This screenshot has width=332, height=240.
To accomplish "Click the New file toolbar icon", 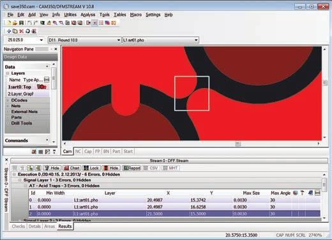I will point(9,23).
